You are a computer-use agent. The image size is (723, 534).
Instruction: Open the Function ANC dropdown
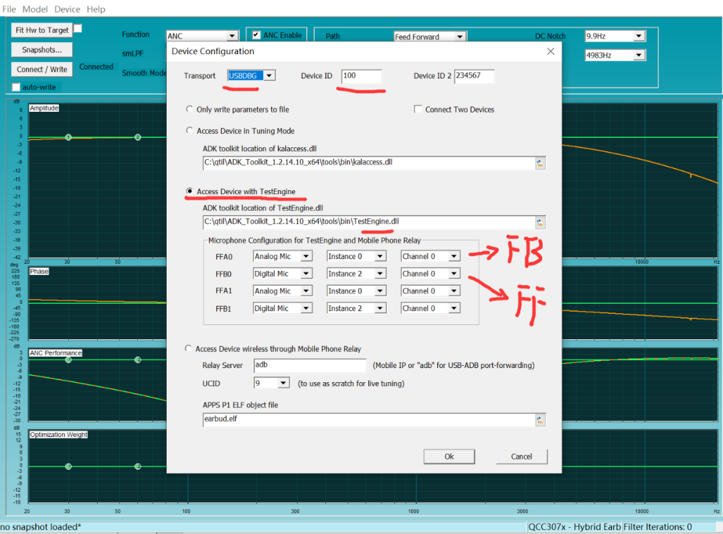pos(232,36)
